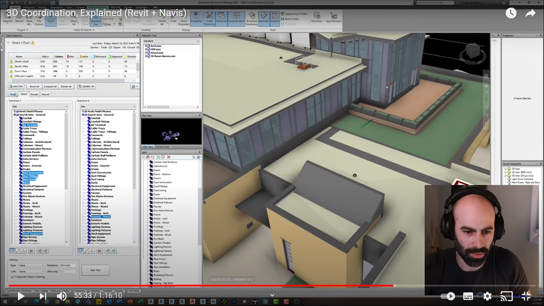The height and width of the screenshot is (306, 544).
Task: Play the video
Action: pos(21,296)
